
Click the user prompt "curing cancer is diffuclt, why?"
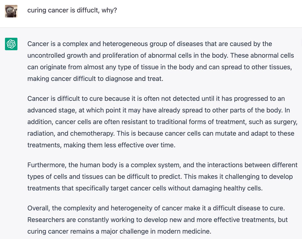[x=72, y=11]
